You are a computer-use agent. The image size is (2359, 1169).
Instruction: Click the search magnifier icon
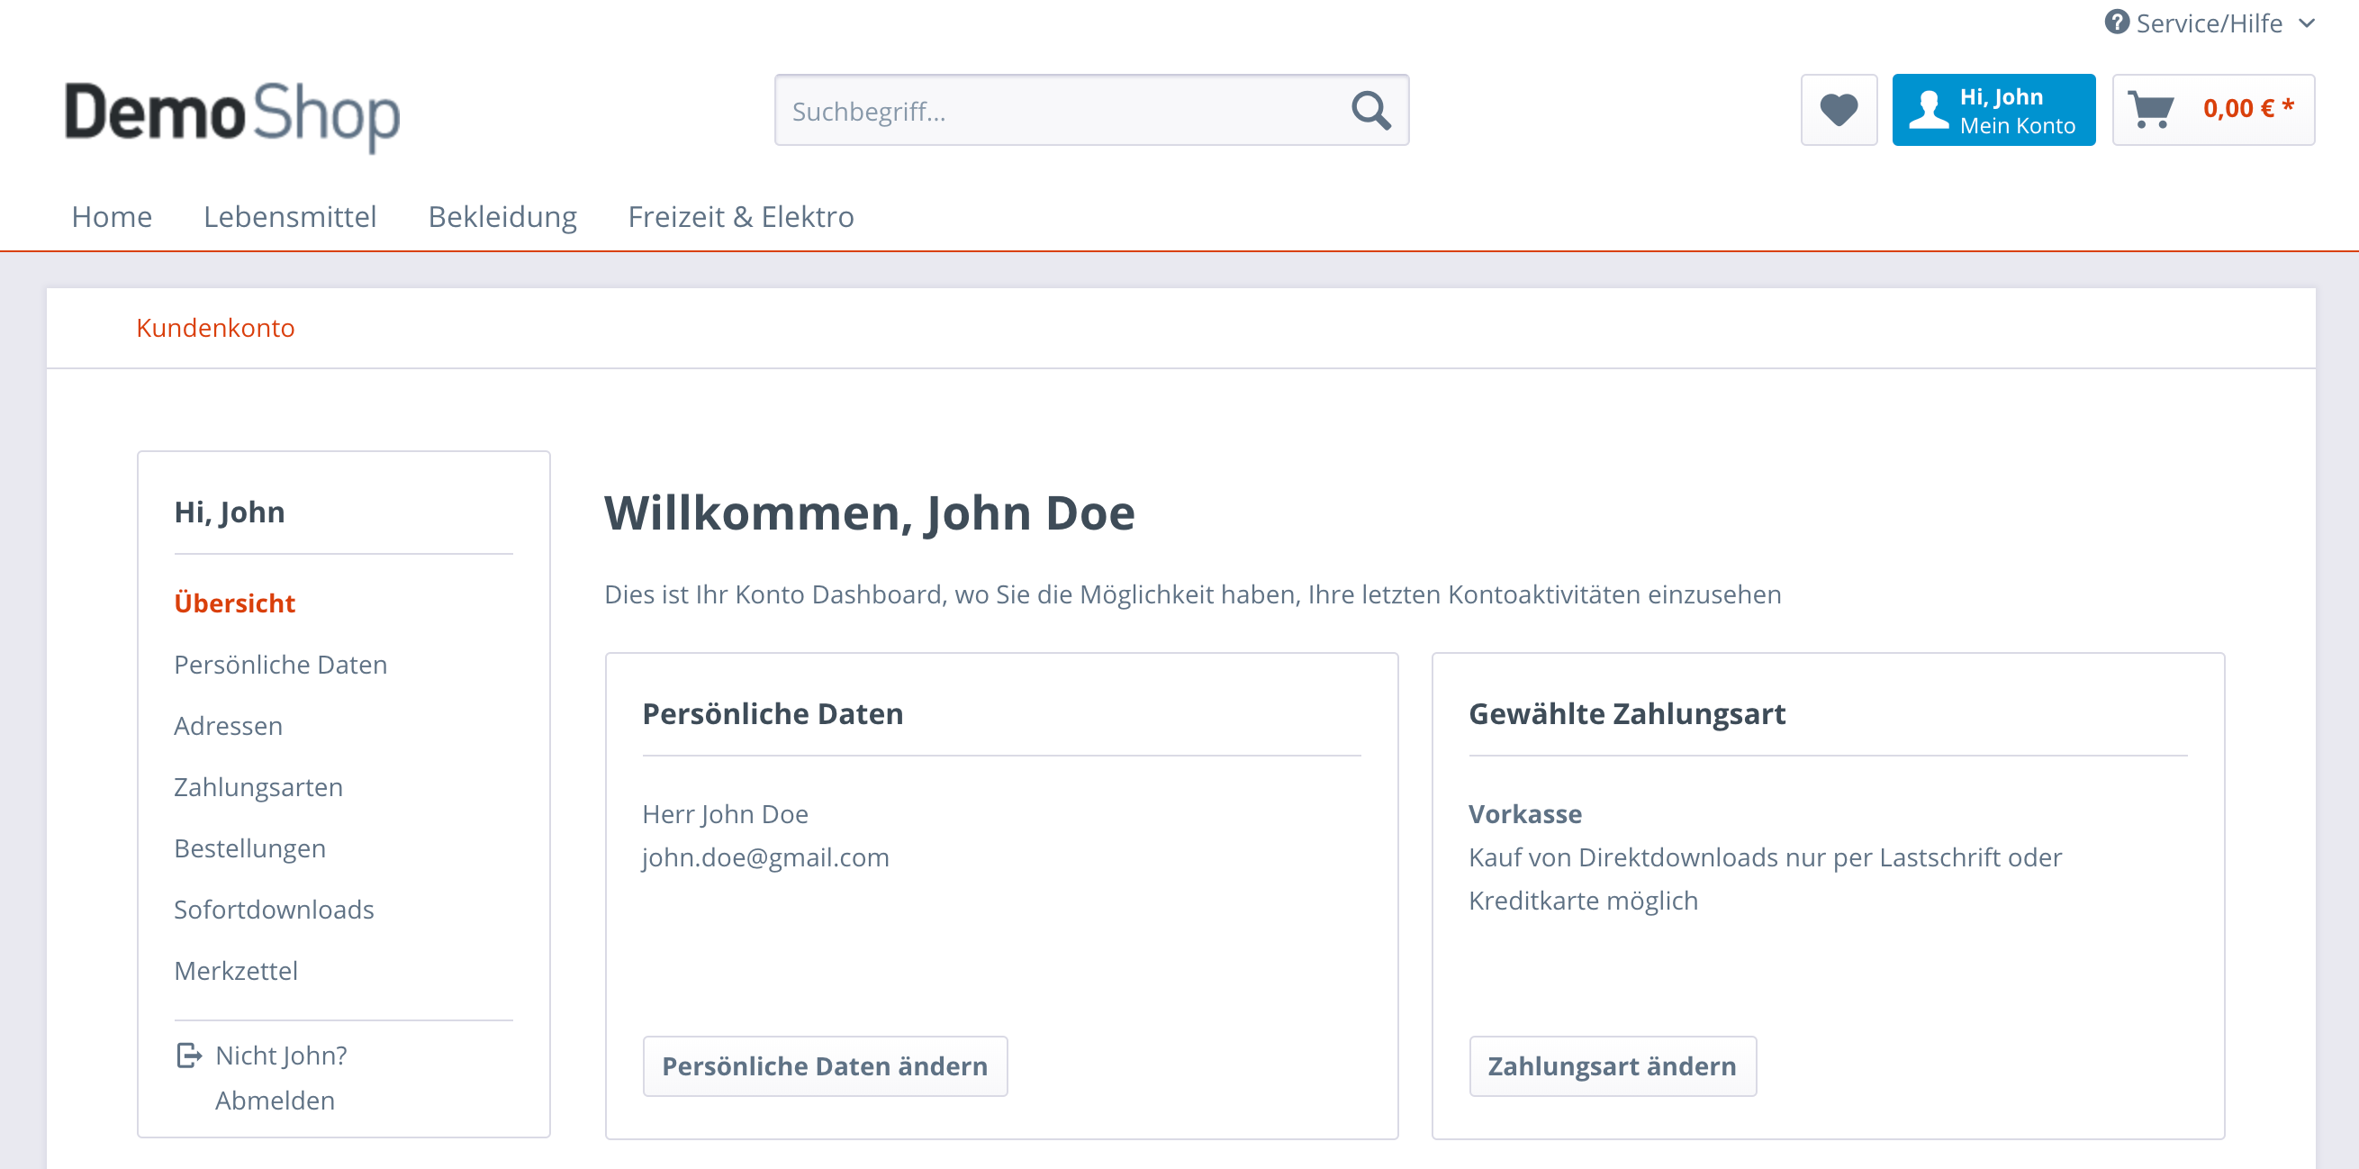click(x=1371, y=111)
